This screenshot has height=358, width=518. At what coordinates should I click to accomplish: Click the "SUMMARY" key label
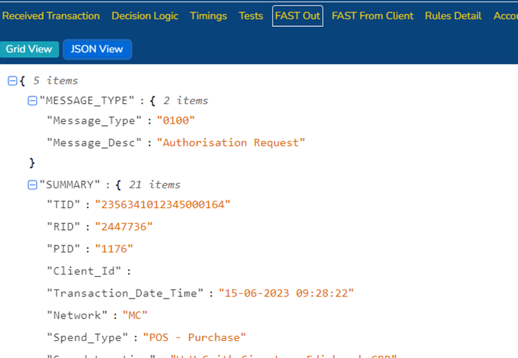(x=70, y=185)
